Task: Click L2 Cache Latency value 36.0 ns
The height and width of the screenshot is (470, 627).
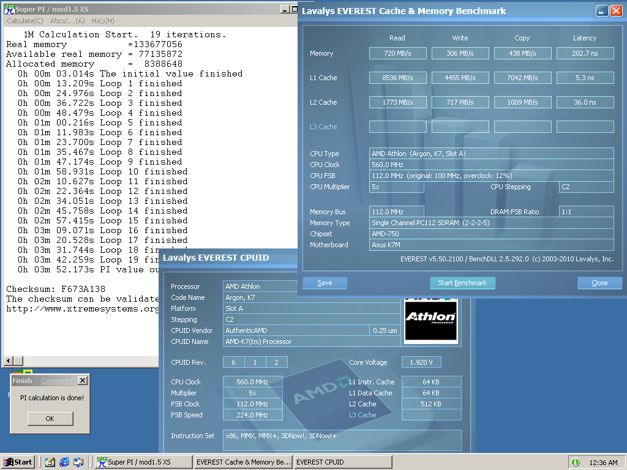Action: tap(585, 102)
